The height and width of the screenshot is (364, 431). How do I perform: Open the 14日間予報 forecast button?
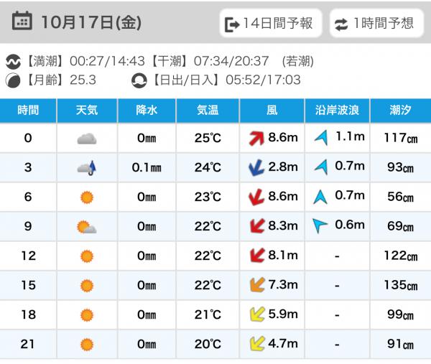(x=271, y=24)
